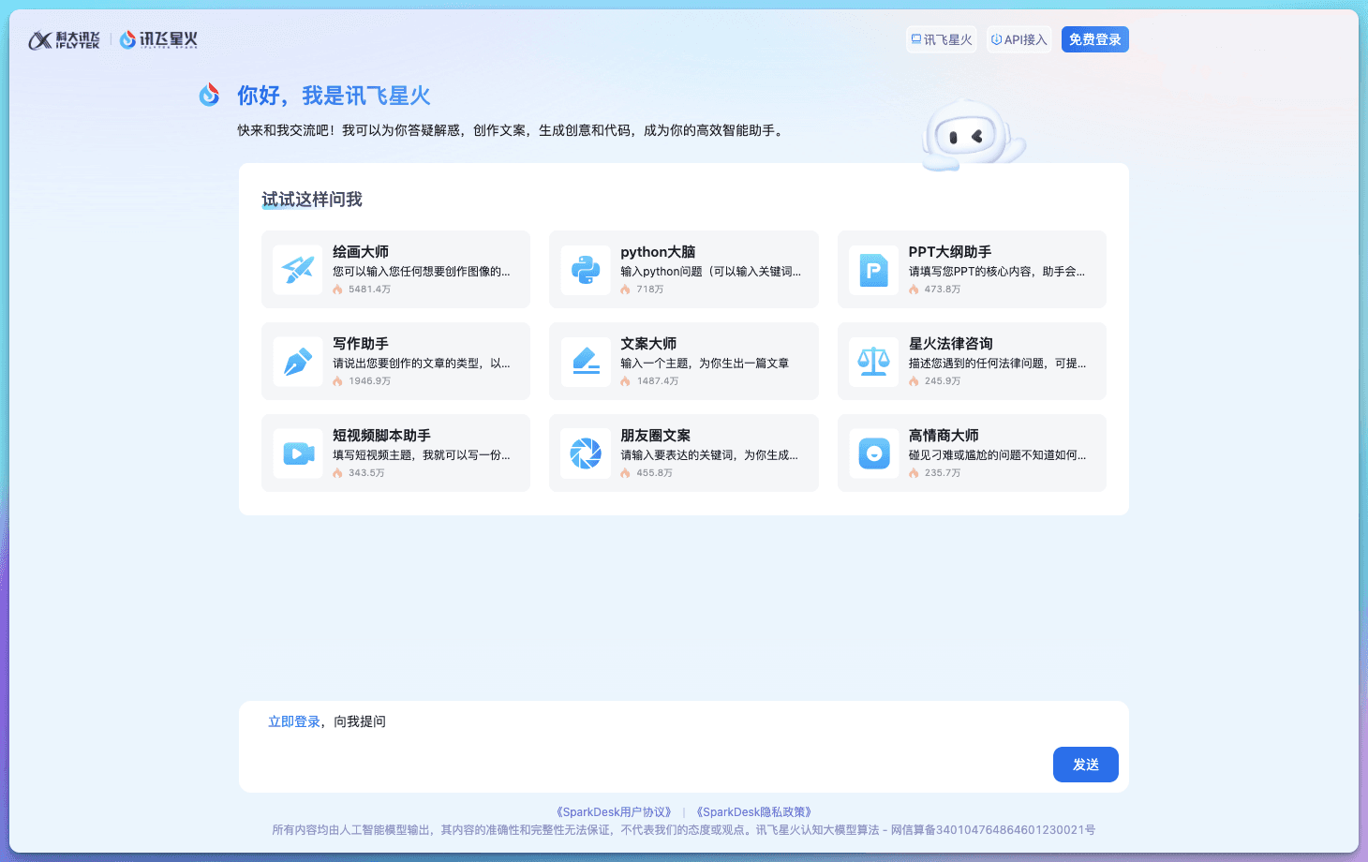Click the flame logo beside greeting
Viewport: 1368px width, 862px height.
[x=210, y=95]
